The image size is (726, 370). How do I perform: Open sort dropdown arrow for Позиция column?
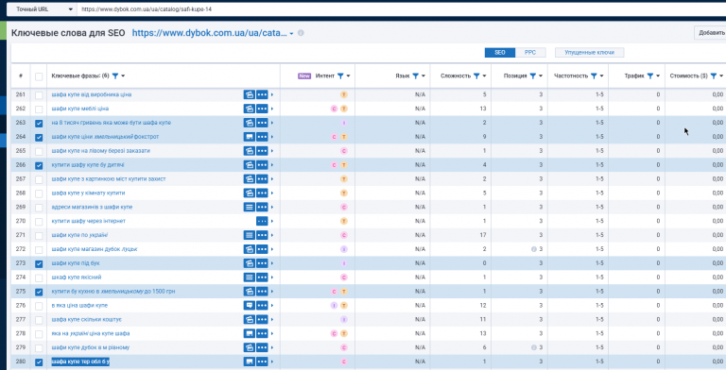[x=541, y=76]
